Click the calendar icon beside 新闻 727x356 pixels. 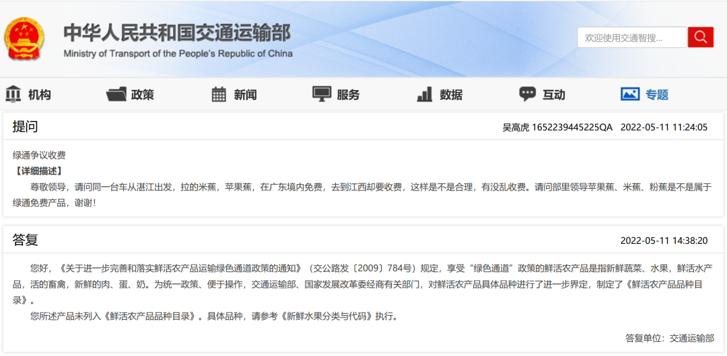coord(219,94)
